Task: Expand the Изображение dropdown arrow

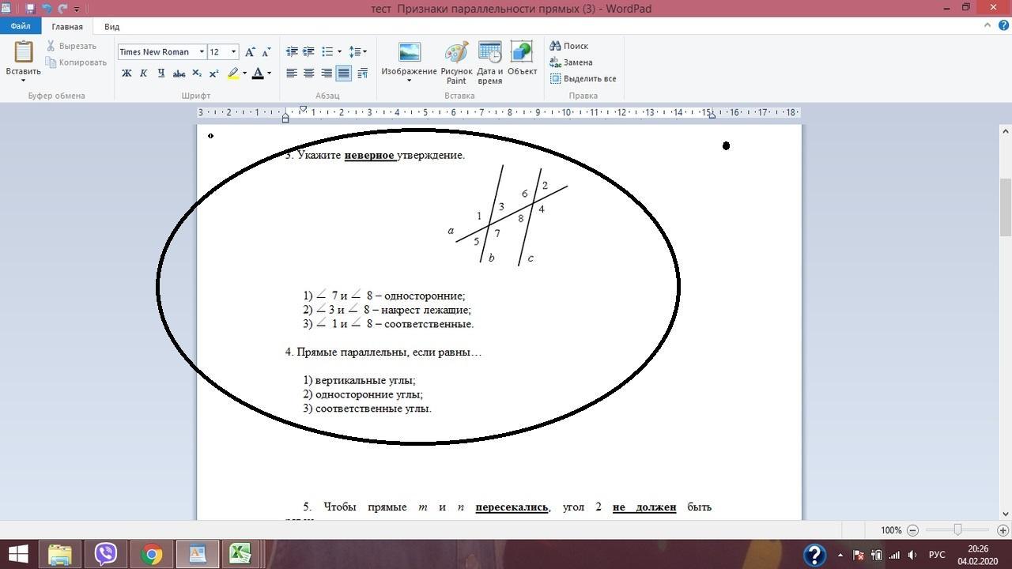Action: pyautogui.click(x=409, y=81)
